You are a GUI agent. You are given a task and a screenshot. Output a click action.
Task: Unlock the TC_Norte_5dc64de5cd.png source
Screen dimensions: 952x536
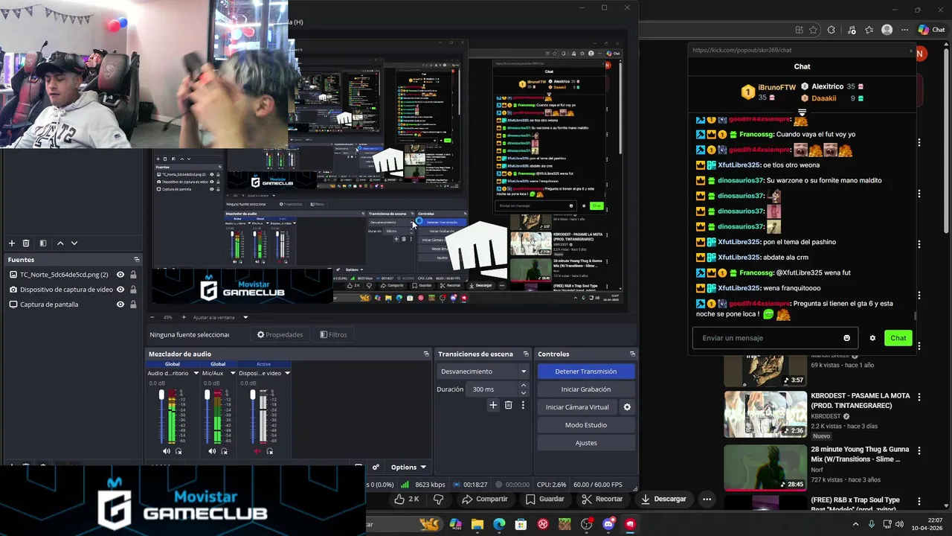pos(133,275)
